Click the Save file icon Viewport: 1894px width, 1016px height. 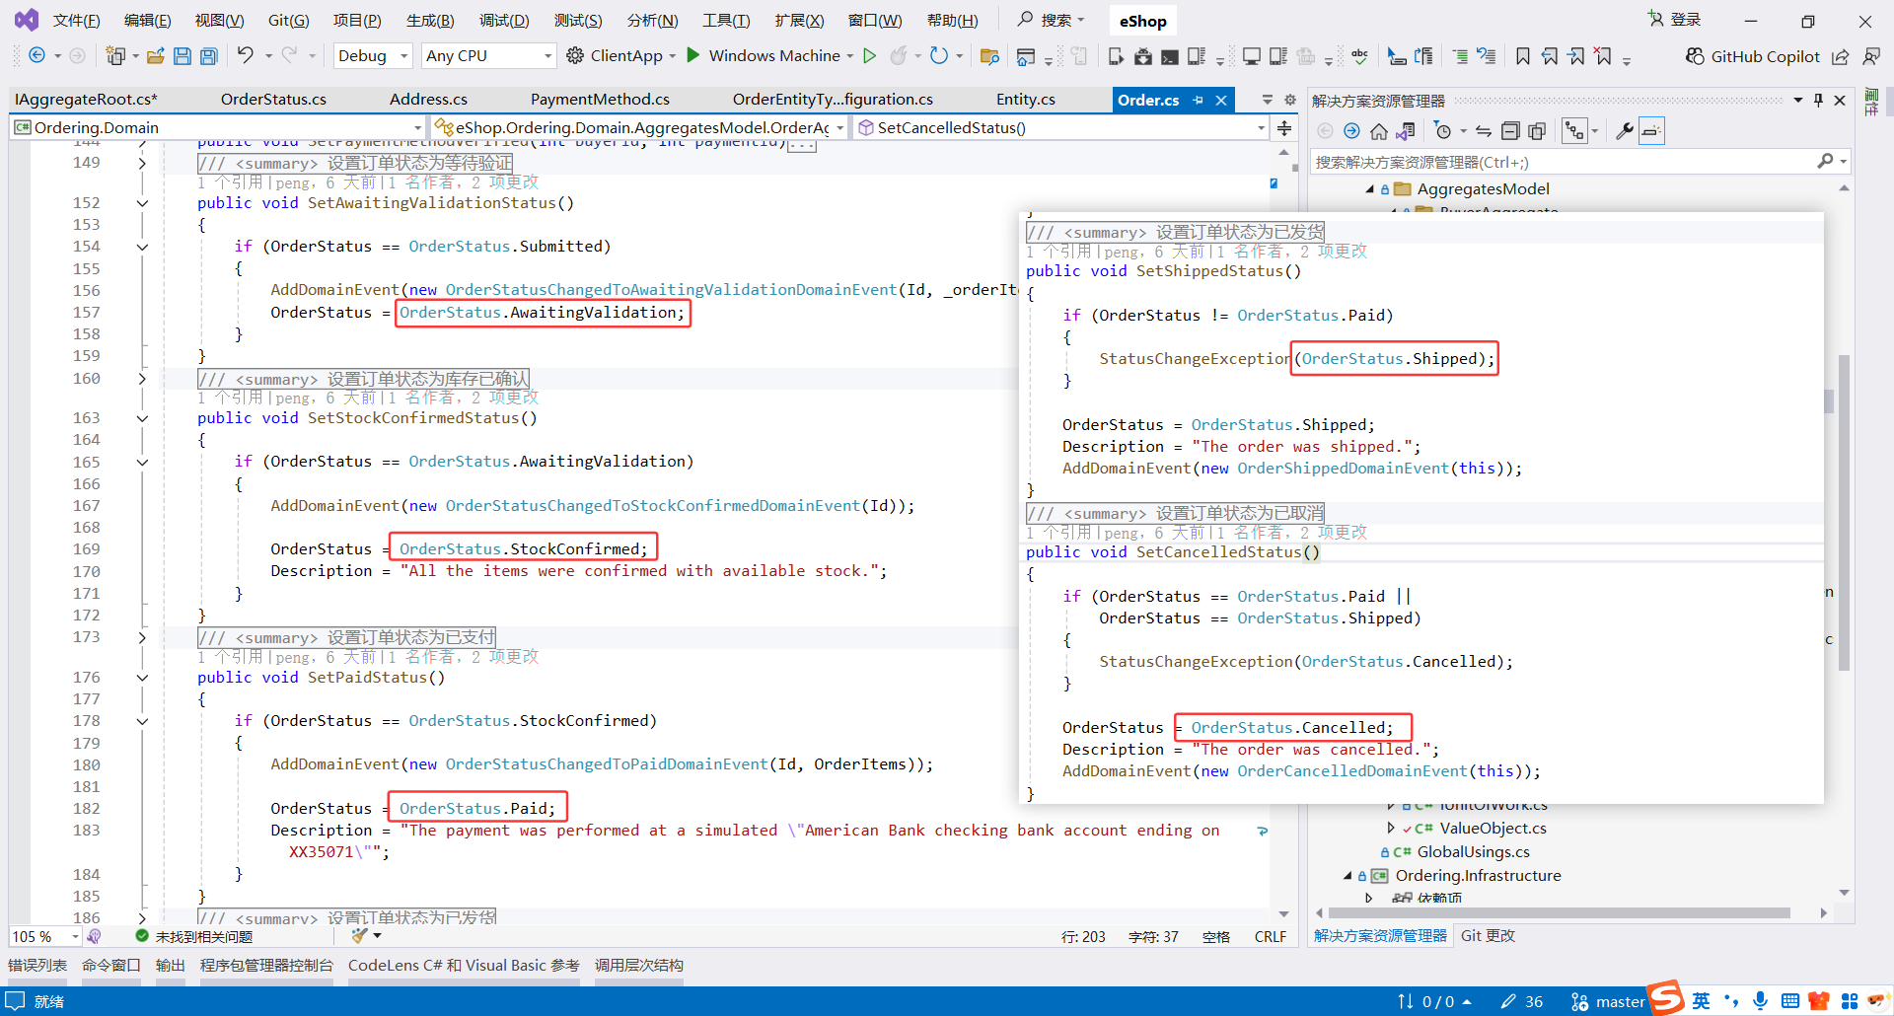point(182,56)
